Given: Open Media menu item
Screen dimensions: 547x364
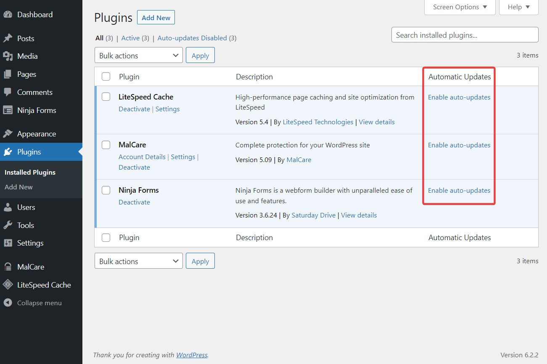Looking at the screenshot, I should [41, 56].
